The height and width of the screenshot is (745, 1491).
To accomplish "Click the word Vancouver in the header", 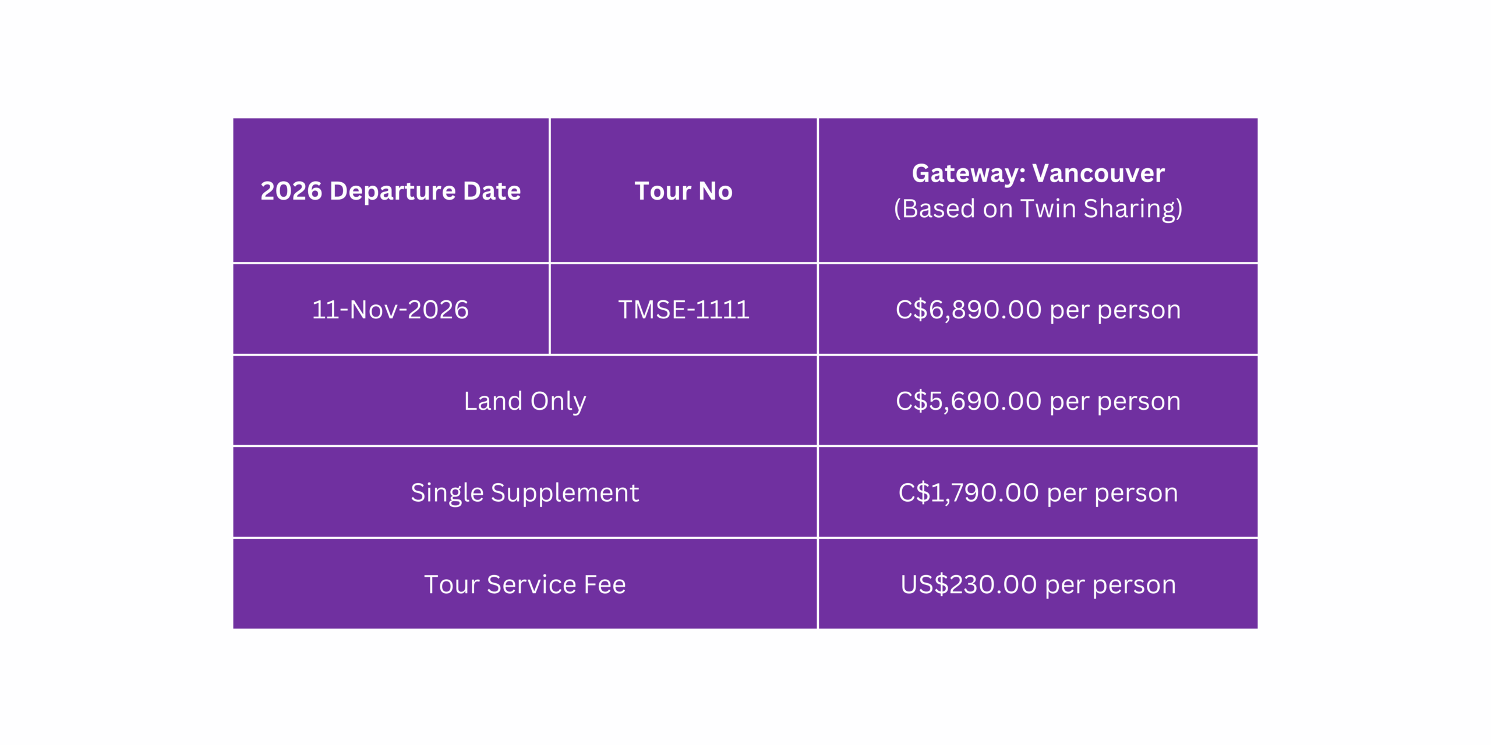I will [x=1098, y=173].
